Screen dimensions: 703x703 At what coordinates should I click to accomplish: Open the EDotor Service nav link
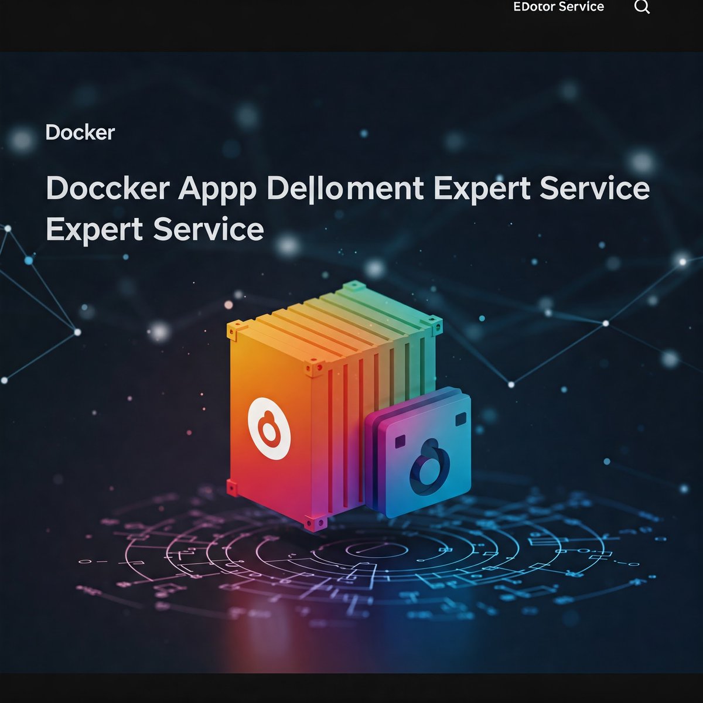click(x=558, y=7)
